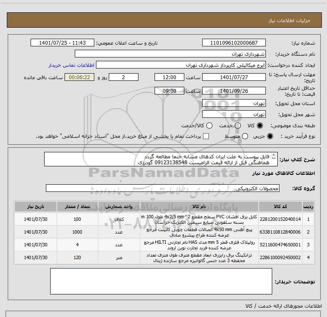Screen dimensions: 327x317
Task: Click the delivery province field تهران
Action: [234, 103]
